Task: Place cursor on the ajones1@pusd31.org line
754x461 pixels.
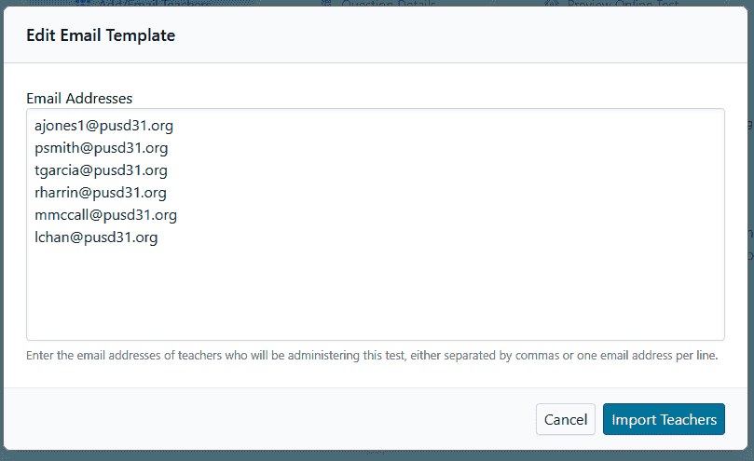Action: coord(103,125)
